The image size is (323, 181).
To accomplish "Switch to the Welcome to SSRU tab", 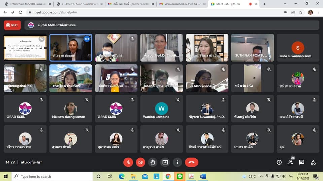I will (x=28, y=4).
